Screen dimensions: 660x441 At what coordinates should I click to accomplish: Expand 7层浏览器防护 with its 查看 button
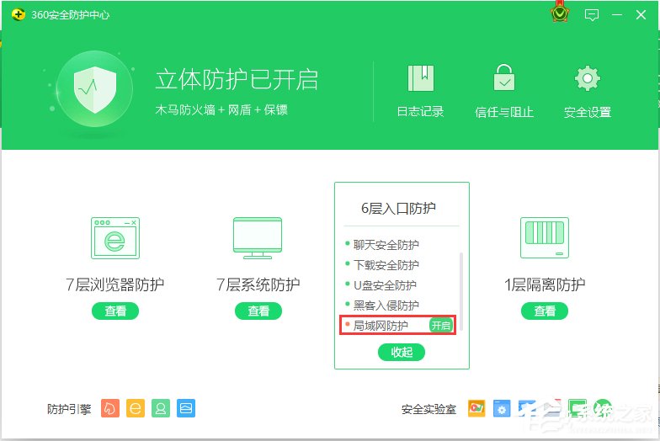point(115,311)
